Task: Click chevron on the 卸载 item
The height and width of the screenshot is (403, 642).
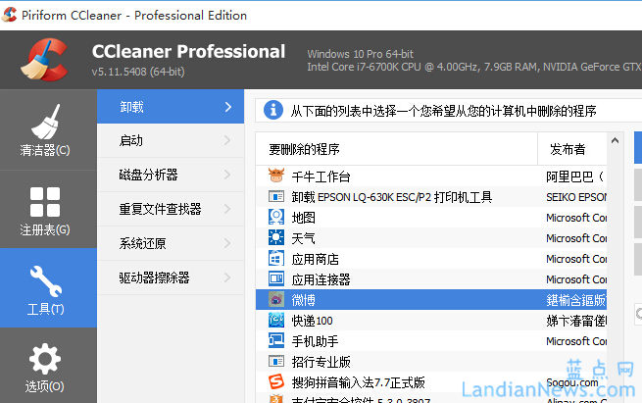Action: (x=228, y=107)
